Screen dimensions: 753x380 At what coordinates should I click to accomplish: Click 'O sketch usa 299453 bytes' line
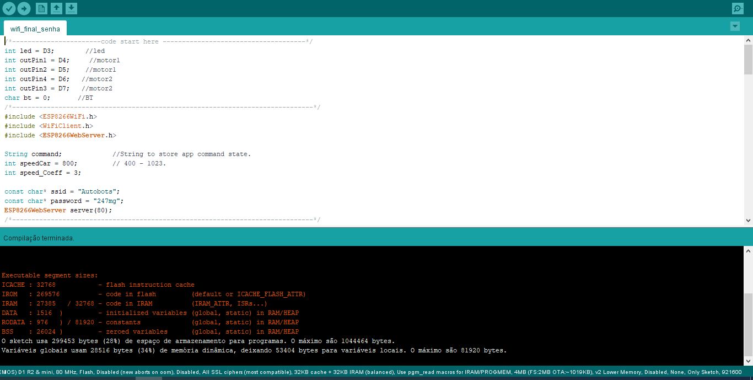click(198, 341)
